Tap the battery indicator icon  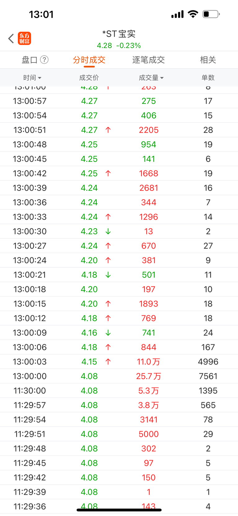[211, 14]
